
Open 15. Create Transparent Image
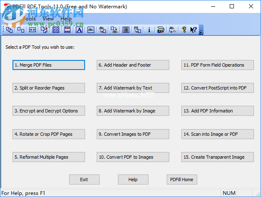click(x=218, y=157)
